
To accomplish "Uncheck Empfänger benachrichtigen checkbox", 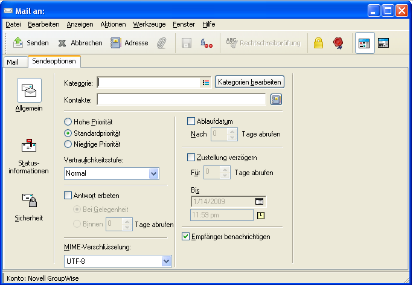I will point(186,237).
